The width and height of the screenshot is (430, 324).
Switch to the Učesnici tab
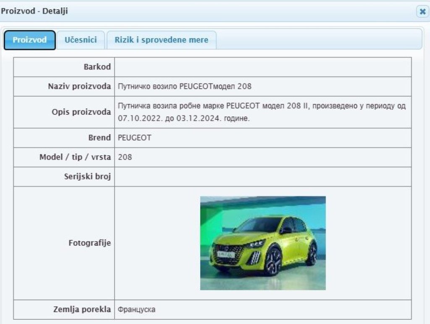click(81, 40)
